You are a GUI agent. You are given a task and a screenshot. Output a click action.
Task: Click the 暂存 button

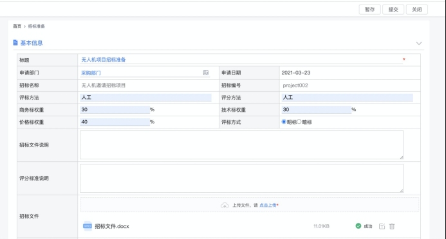[x=370, y=10]
